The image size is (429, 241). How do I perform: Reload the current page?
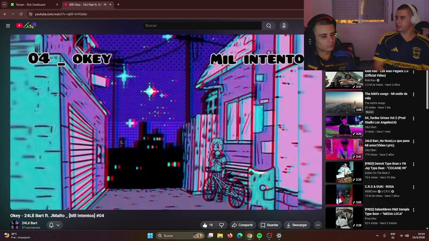[21, 14]
